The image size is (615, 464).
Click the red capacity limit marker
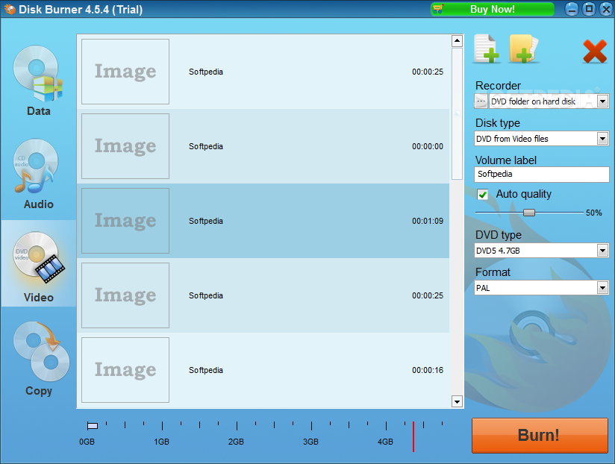413,436
